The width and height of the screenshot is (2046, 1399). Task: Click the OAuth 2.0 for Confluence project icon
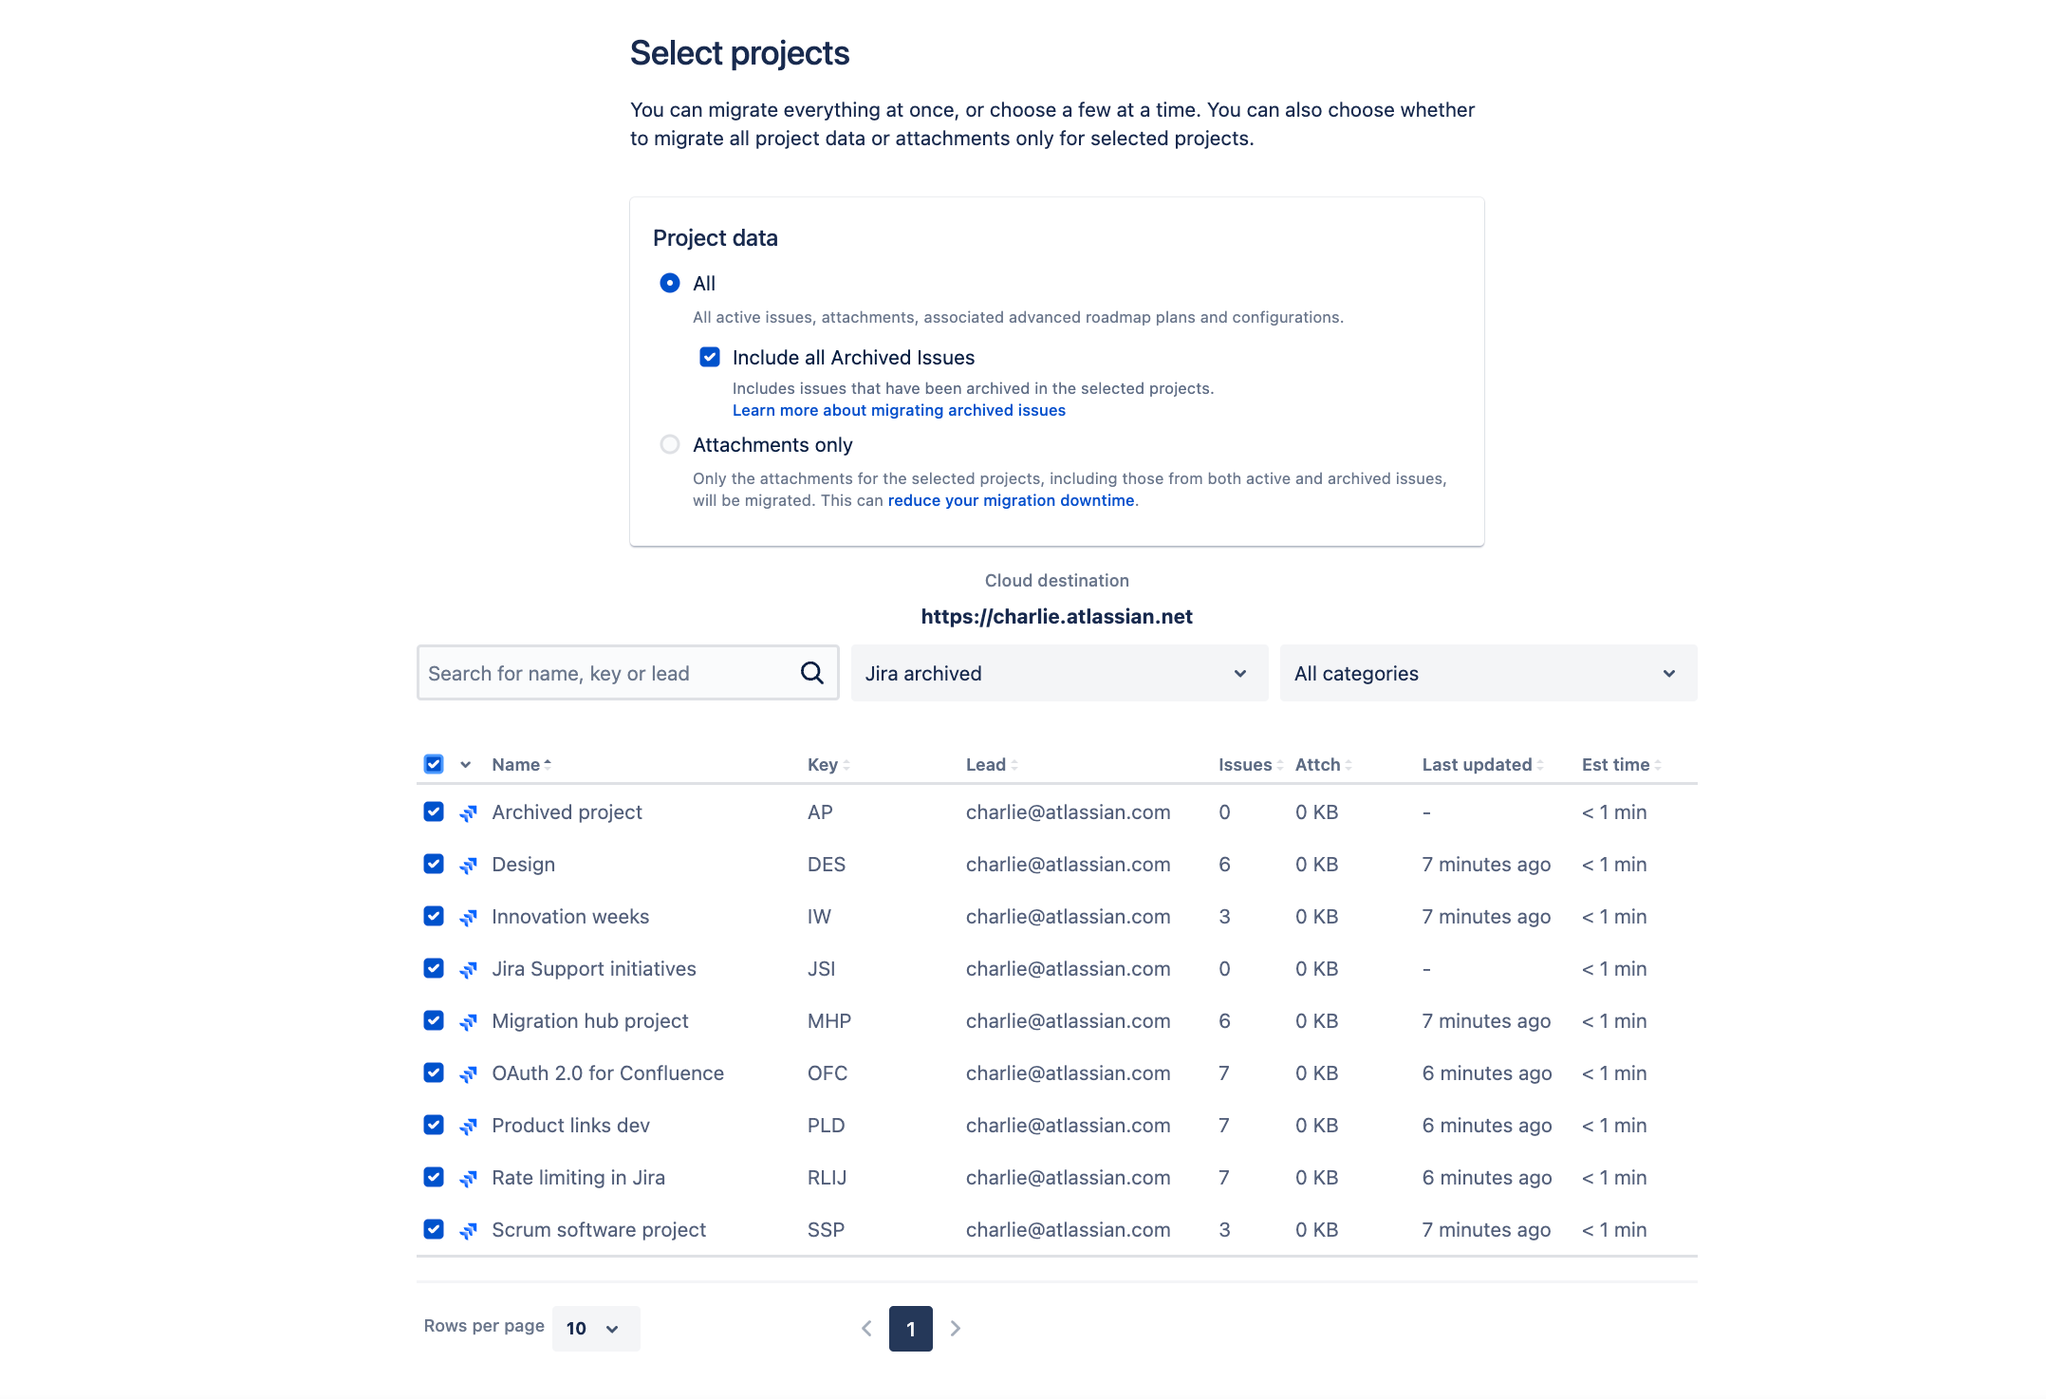pos(468,1073)
